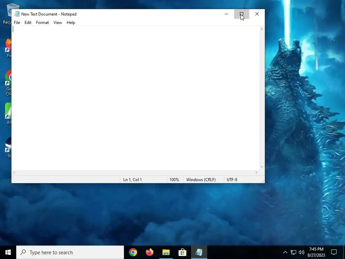345x259 pixels.
Task: Click the vertical scrollbar down arrow
Action: pyautogui.click(x=262, y=167)
